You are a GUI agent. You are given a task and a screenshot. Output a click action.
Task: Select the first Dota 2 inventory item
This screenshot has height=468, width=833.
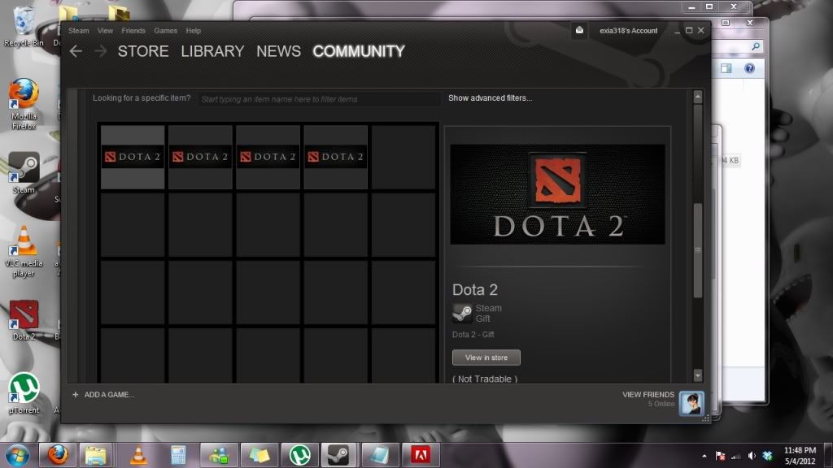click(133, 157)
